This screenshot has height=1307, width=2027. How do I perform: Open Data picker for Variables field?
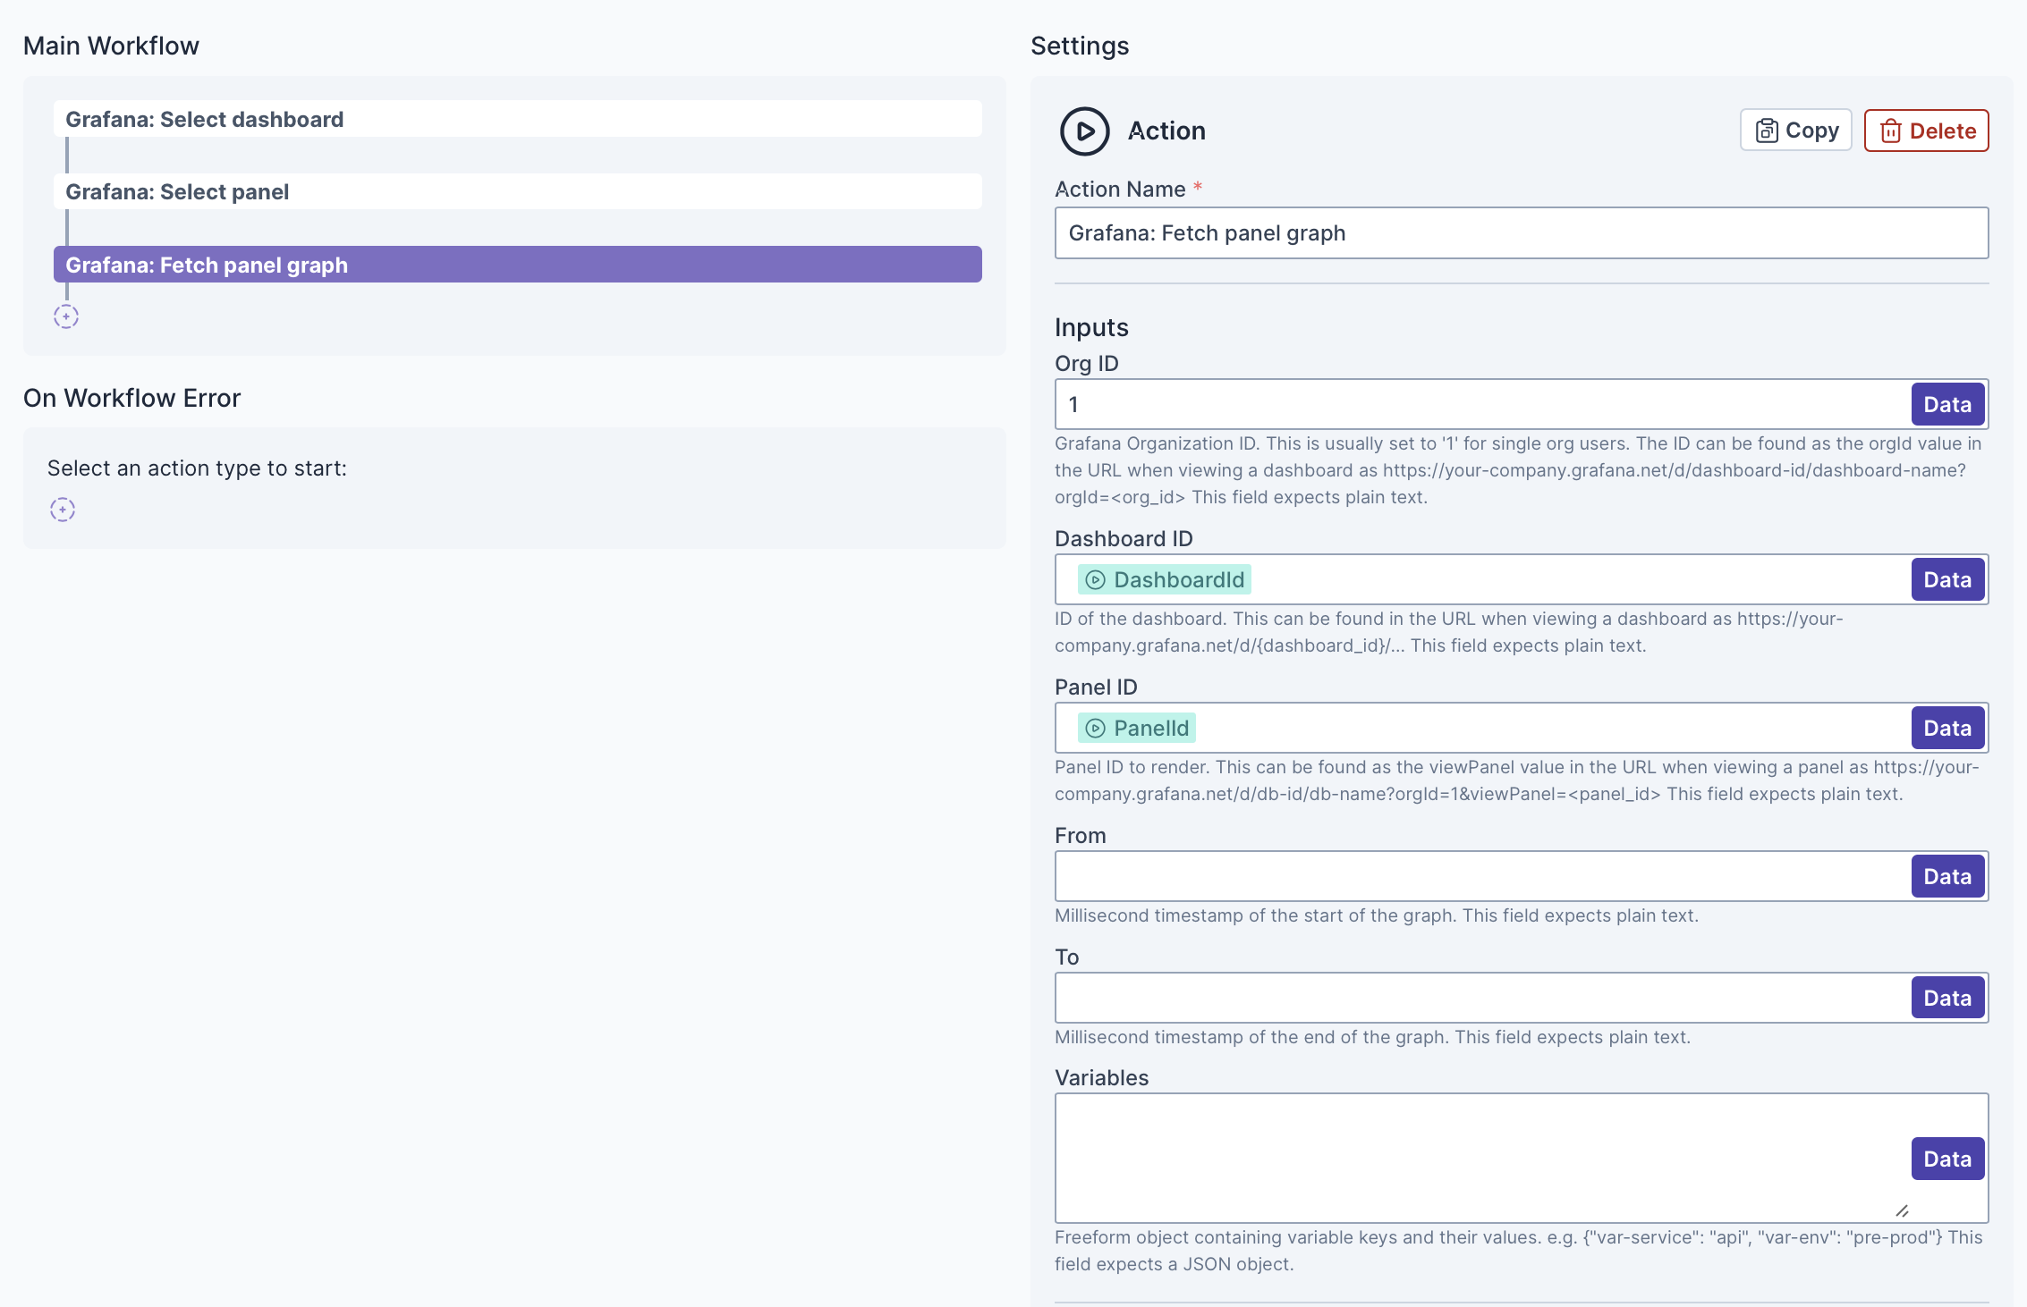pos(1946,1159)
